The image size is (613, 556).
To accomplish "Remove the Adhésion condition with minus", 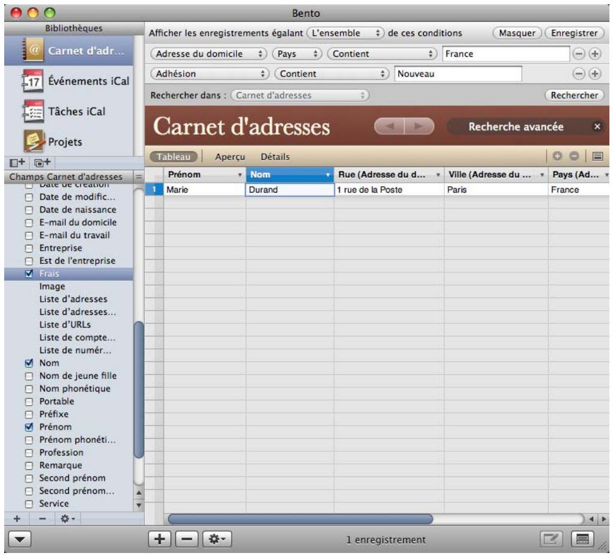I will click(x=579, y=74).
